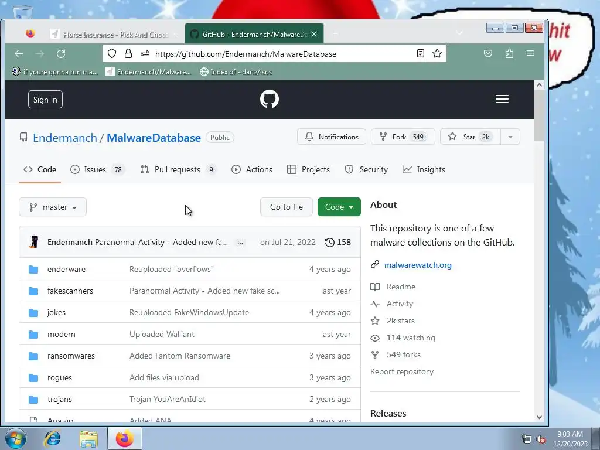Open the Security tab

(x=366, y=169)
